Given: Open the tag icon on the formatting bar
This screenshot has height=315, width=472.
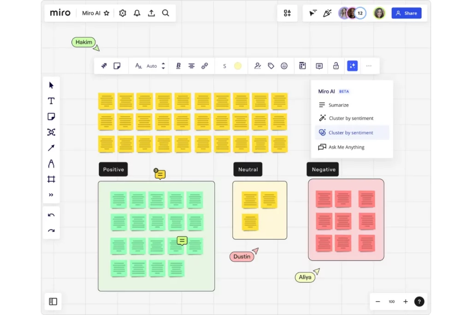Looking at the screenshot, I should (x=271, y=65).
